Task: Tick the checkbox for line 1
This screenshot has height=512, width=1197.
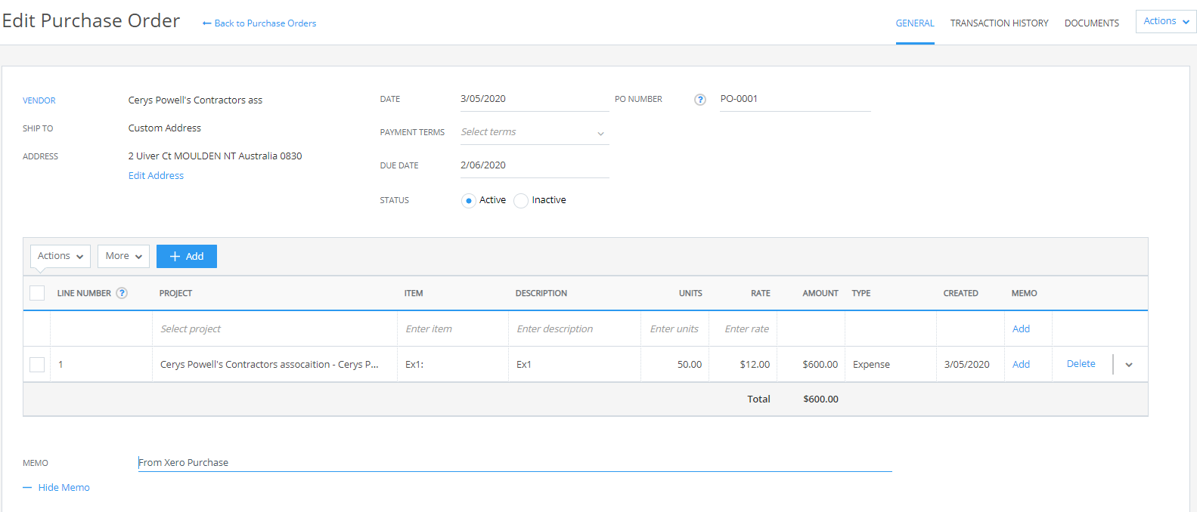Action: tap(37, 365)
